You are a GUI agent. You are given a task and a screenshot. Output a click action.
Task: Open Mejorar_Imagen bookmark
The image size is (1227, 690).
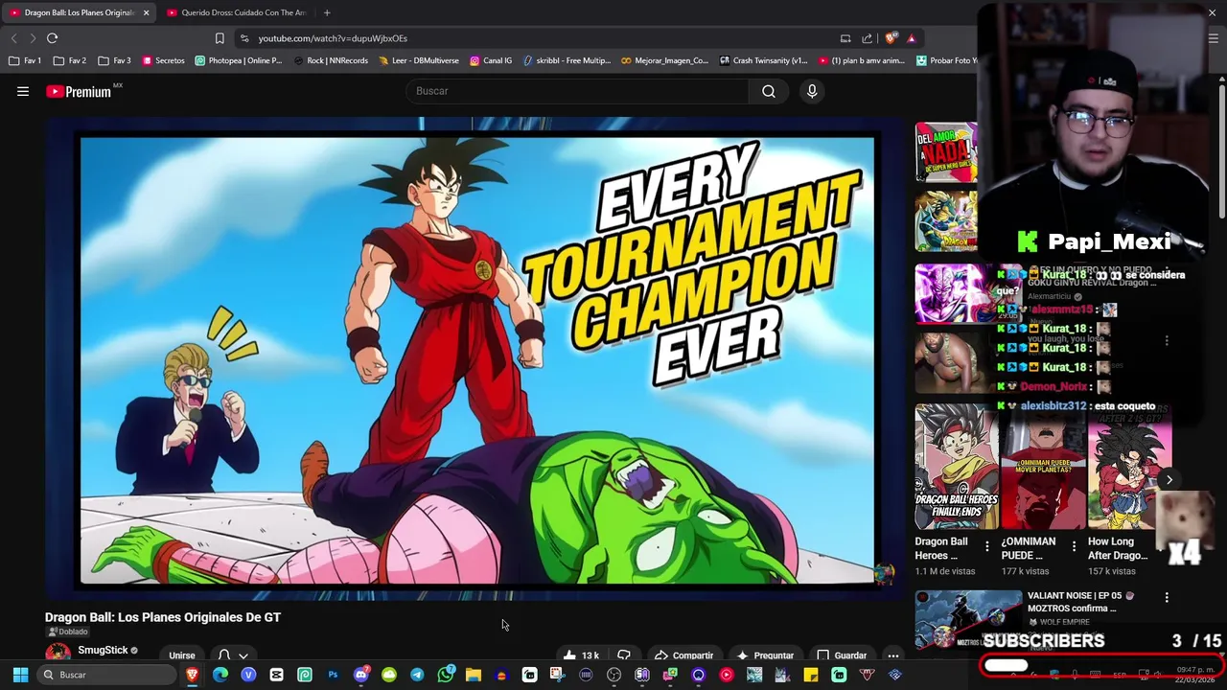[x=664, y=60]
